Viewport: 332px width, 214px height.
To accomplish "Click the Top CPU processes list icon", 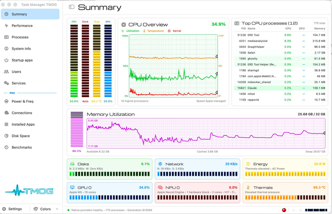I will pos(237,23).
